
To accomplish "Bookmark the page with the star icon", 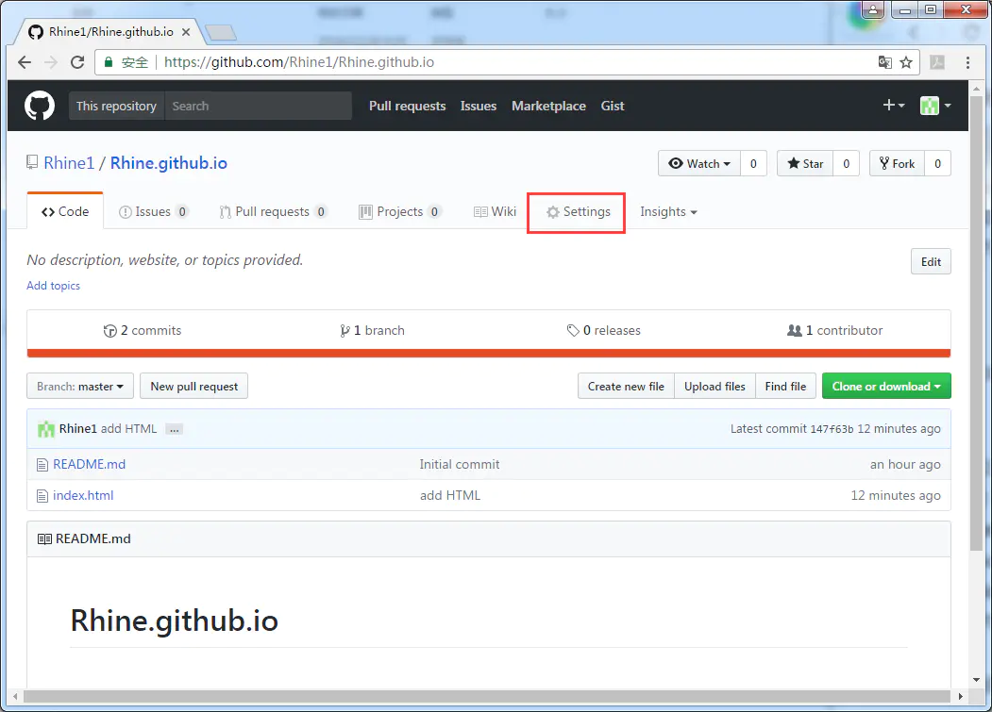I will (x=906, y=62).
